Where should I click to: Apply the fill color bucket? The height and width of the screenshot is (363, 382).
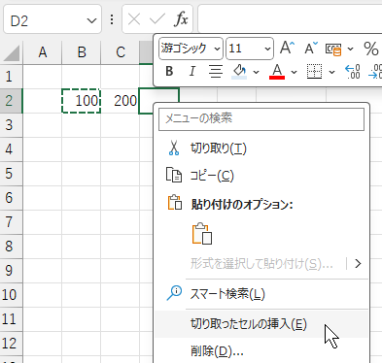tap(239, 72)
